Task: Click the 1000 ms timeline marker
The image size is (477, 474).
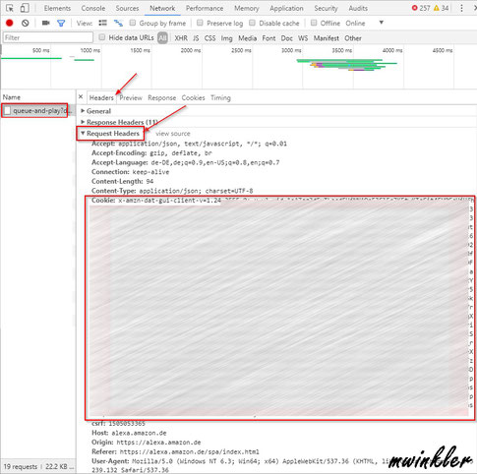Action: click(x=90, y=50)
